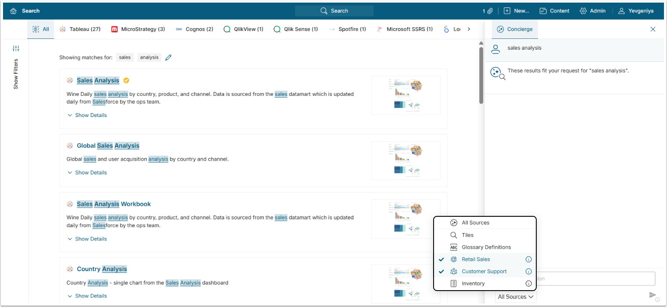Click the Tableau icon next to Global Sales Analysis
Screen dimensions: 667x307
point(70,146)
